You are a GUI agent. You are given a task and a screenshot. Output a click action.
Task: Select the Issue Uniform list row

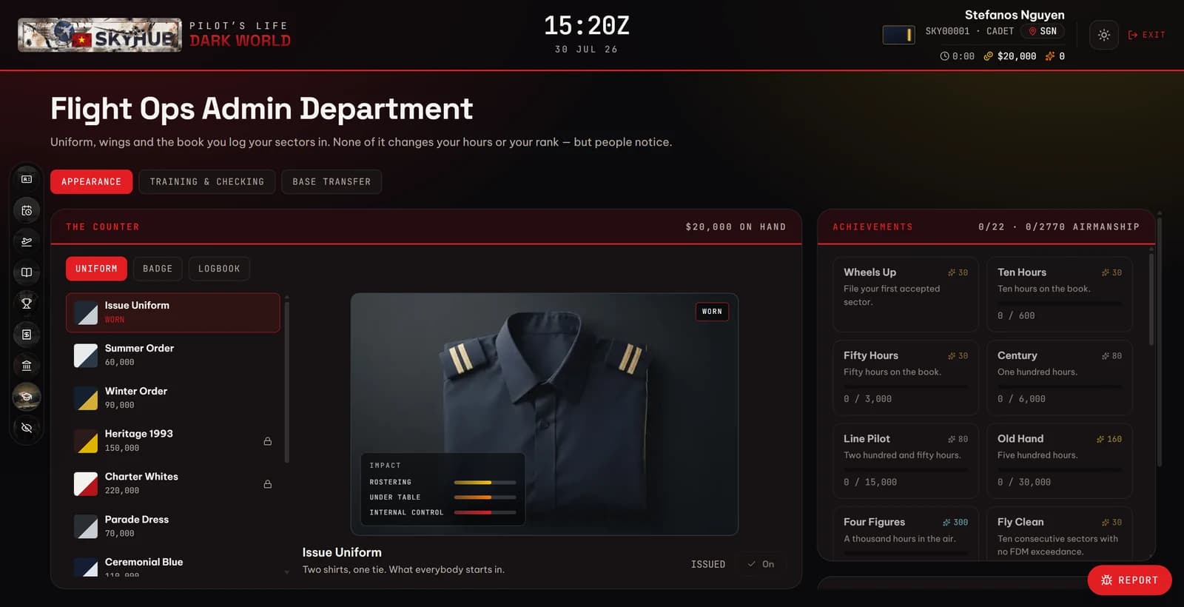[173, 312]
